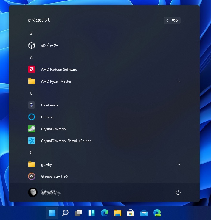Click the CrystalDiskMark Shizuku Edition icon
Image resolution: width=211 pixels, height=220 pixels.
pos(32,141)
